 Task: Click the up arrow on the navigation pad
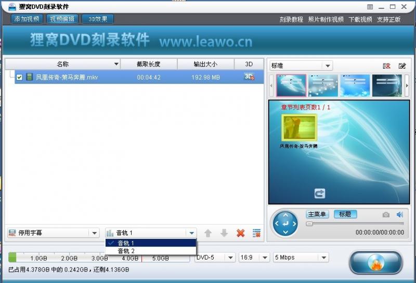(x=285, y=215)
